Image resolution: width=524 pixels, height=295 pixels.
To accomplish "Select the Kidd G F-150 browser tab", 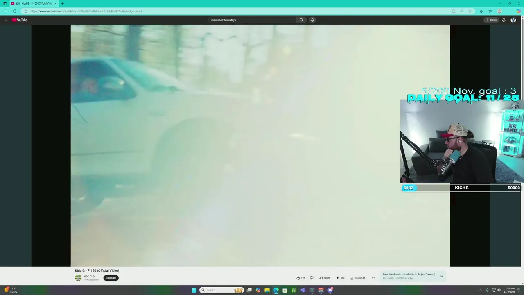I will (x=34, y=3).
